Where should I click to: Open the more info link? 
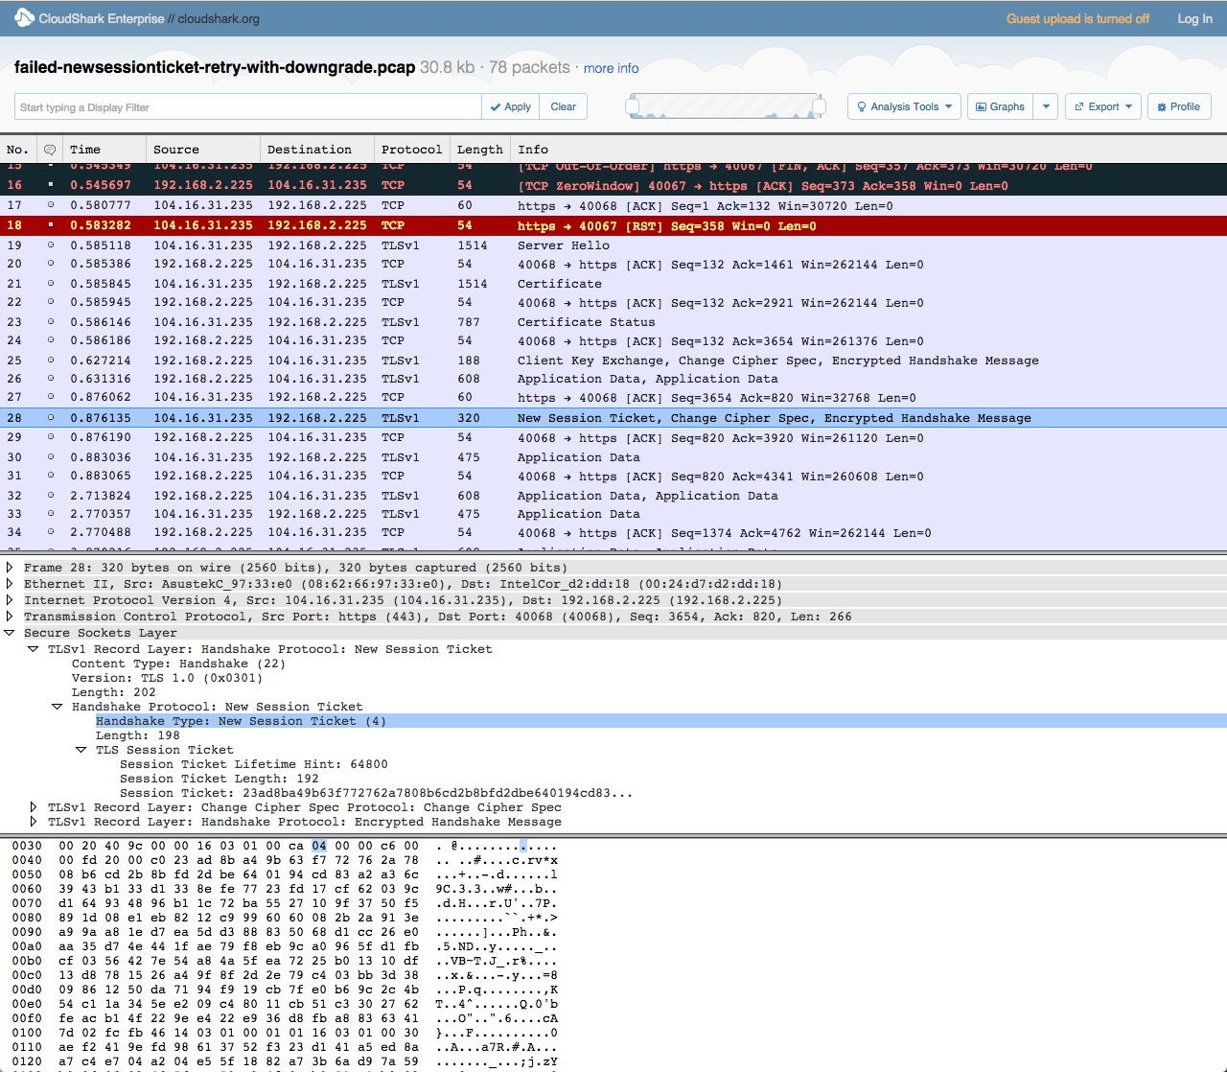611,68
